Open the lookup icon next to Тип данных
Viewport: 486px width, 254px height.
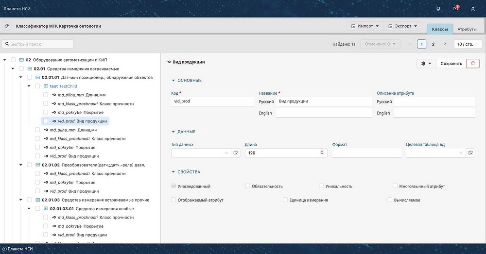tap(236, 152)
